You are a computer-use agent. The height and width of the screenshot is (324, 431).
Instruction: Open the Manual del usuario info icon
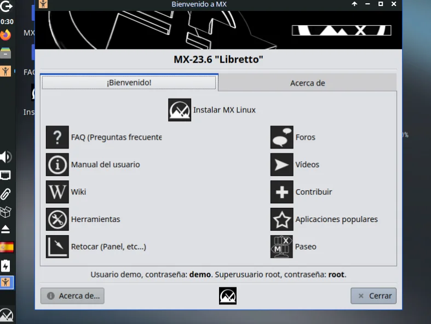coord(58,164)
